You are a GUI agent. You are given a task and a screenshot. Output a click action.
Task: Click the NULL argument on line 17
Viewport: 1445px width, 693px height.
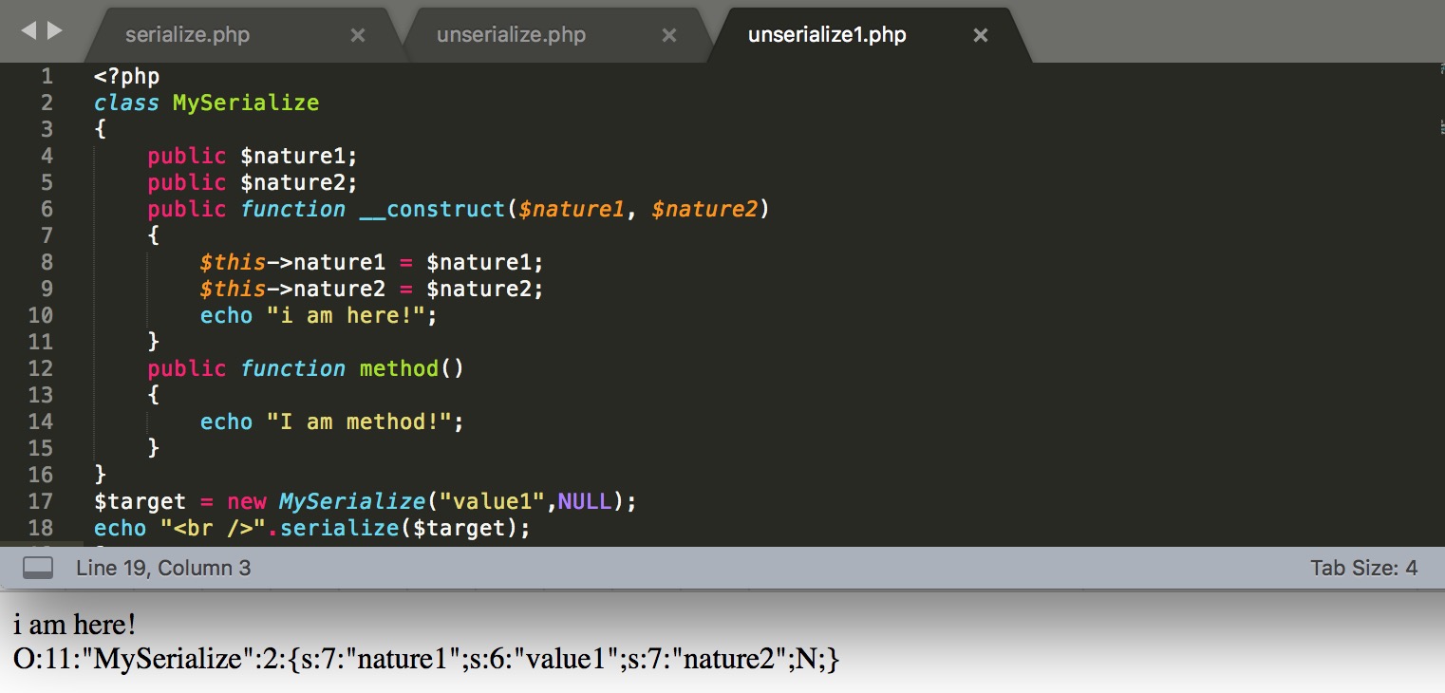pyautogui.click(x=584, y=501)
